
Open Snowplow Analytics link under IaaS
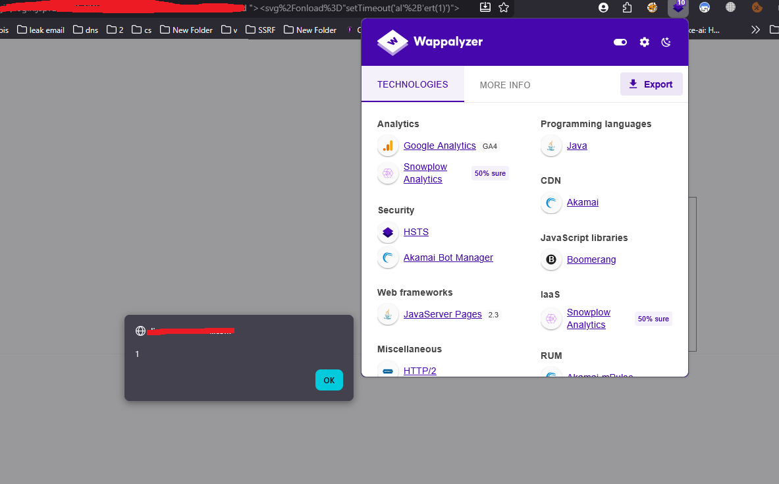point(588,319)
